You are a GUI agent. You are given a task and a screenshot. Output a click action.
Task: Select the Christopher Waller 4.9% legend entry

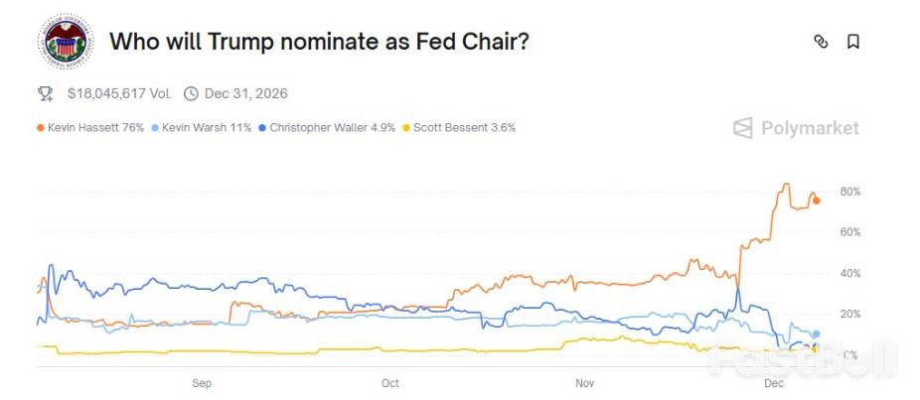point(328,128)
